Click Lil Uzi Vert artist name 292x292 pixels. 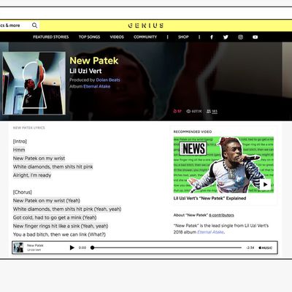85,71
